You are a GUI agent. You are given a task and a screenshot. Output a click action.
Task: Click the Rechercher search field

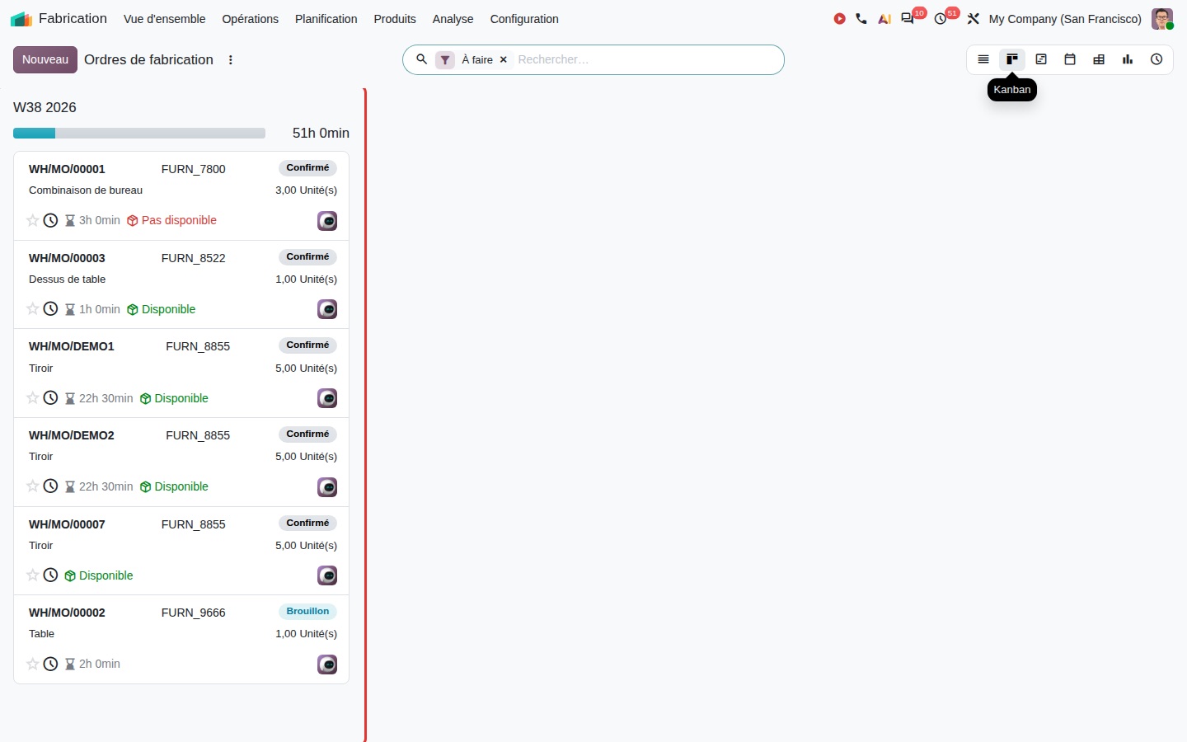coord(647,59)
